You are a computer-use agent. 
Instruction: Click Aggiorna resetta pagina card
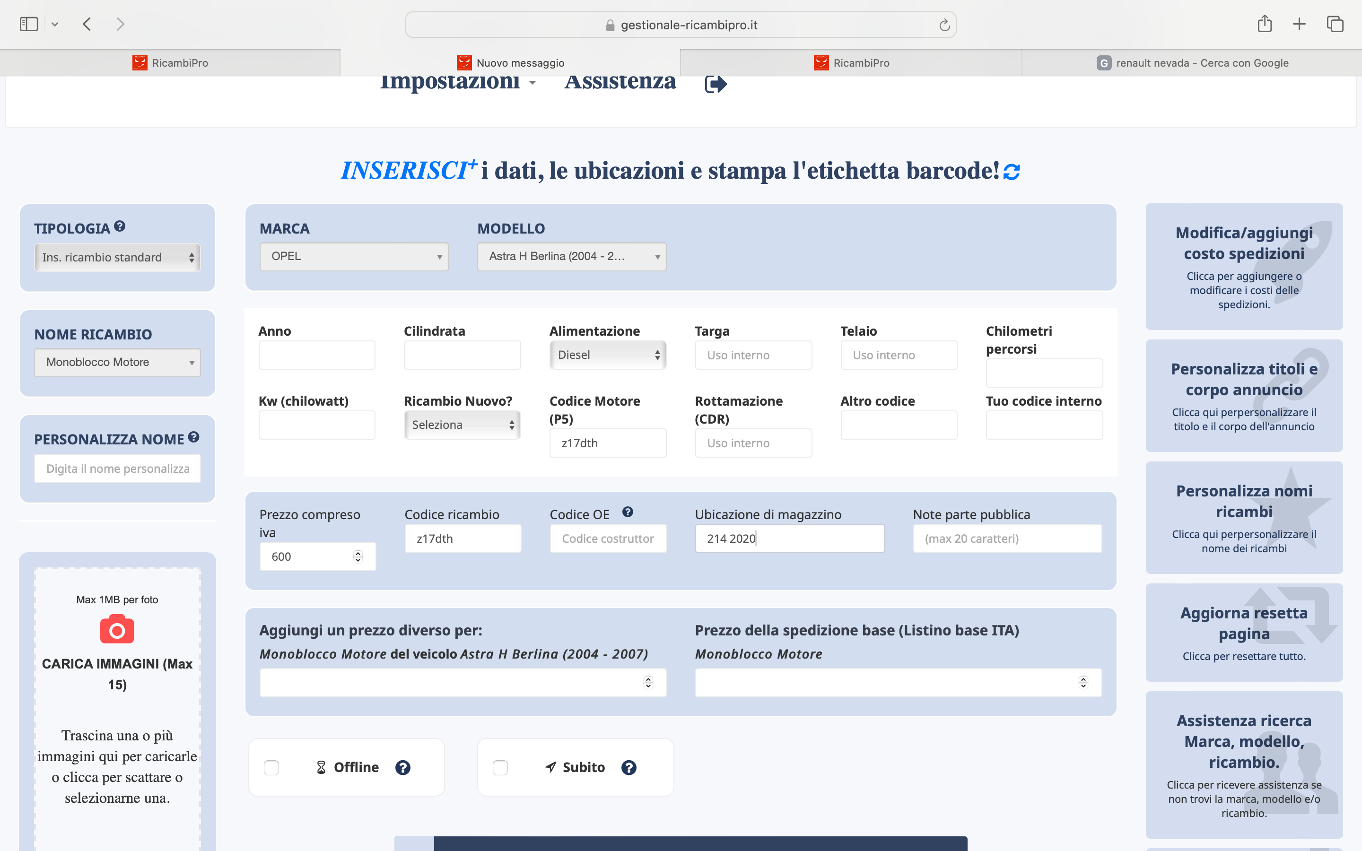pyautogui.click(x=1244, y=633)
